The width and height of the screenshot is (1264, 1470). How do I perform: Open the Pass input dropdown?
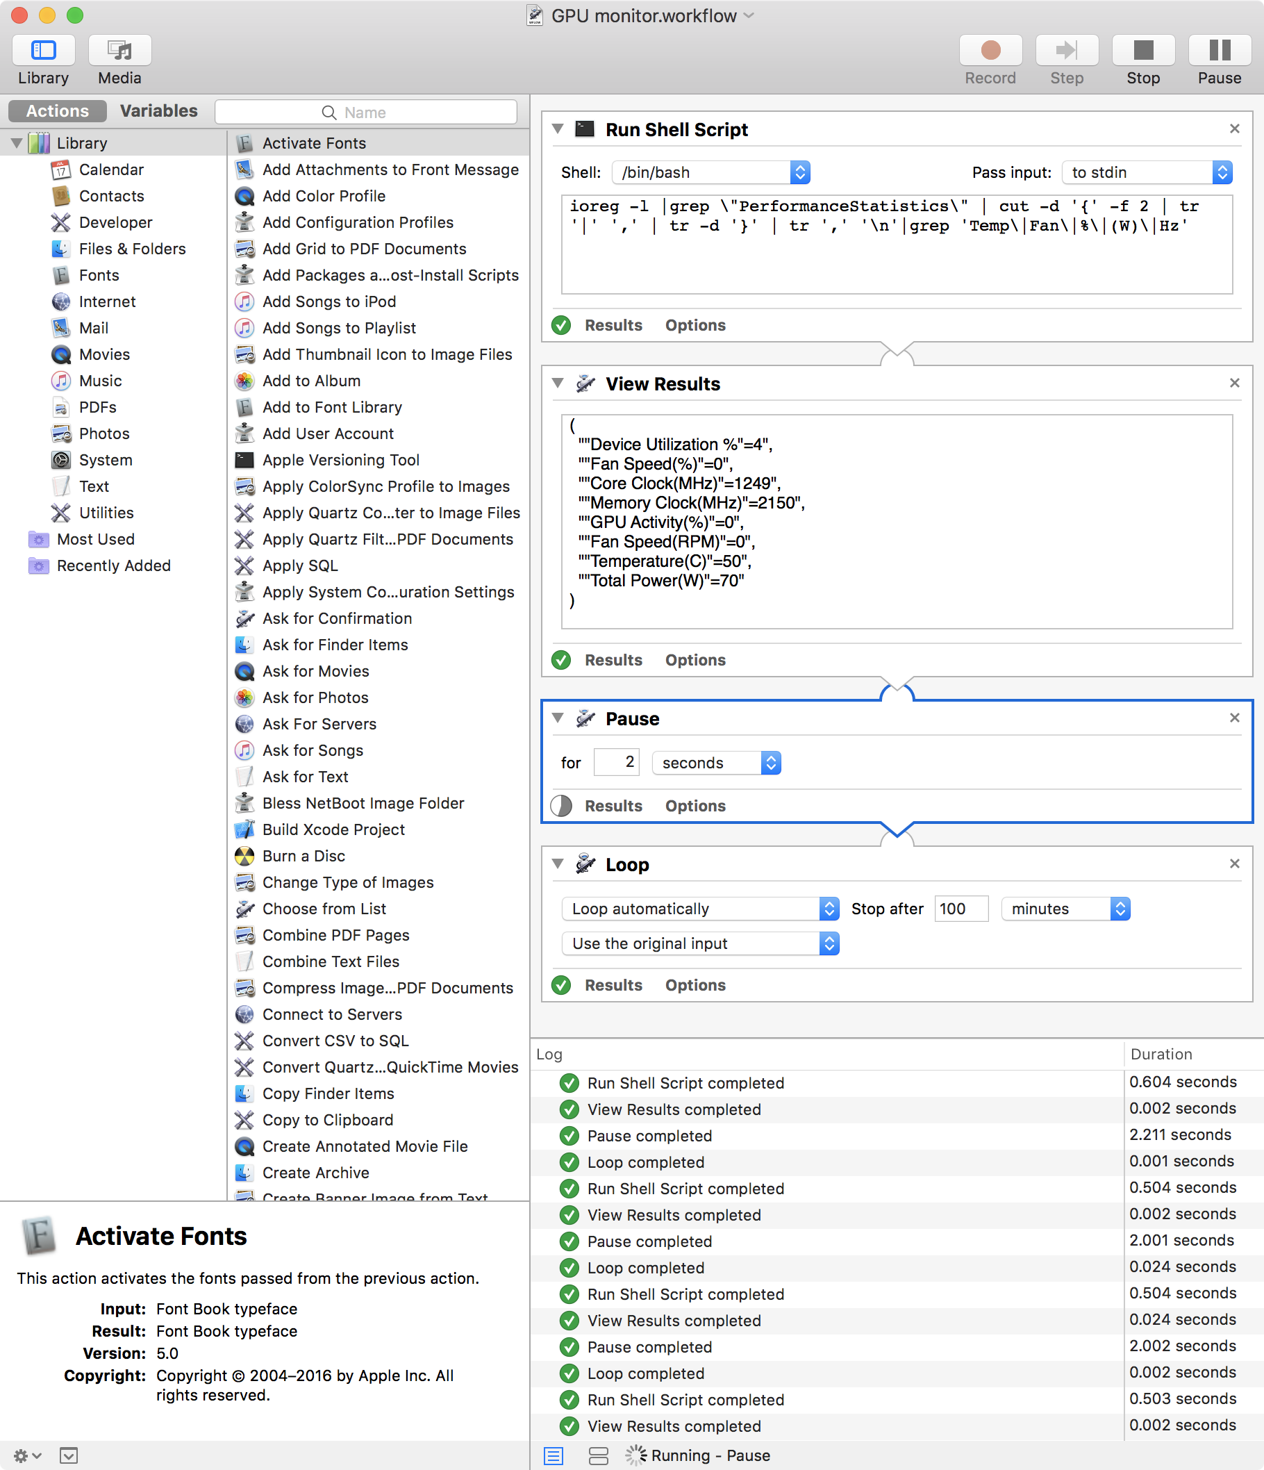coord(1147,172)
